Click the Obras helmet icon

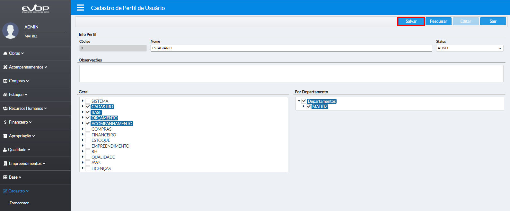5,53
